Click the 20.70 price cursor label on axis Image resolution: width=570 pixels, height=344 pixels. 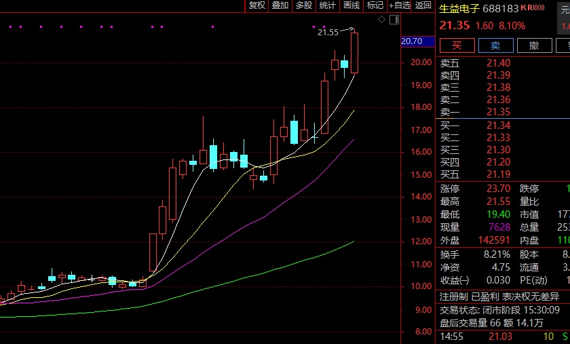tap(418, 41)
